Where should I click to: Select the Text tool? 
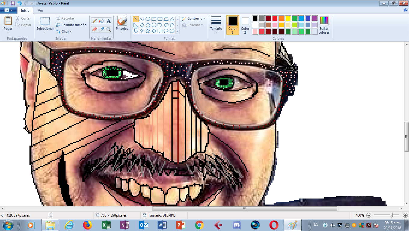[x=109, y=21]
